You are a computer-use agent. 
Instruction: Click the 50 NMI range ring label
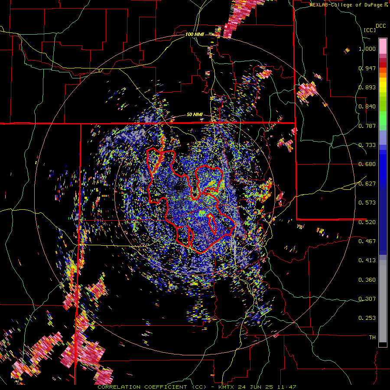pos(195,115)
